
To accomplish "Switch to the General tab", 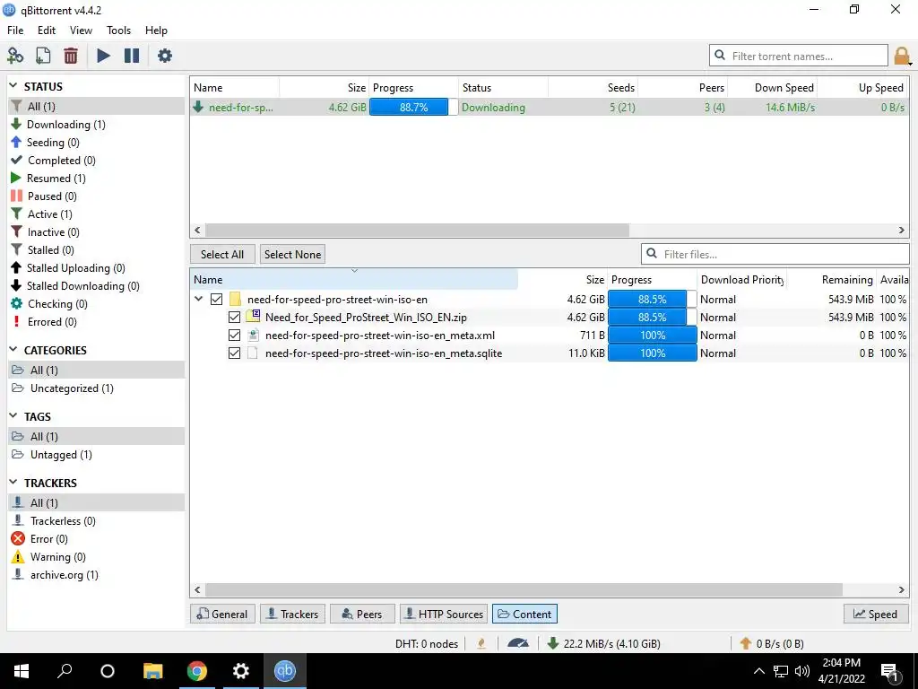I will click(222, 614).
